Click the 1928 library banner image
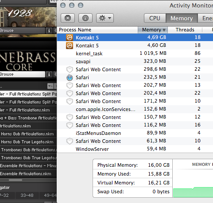This screenshot has height=203, width=213. tap(28, 17)
